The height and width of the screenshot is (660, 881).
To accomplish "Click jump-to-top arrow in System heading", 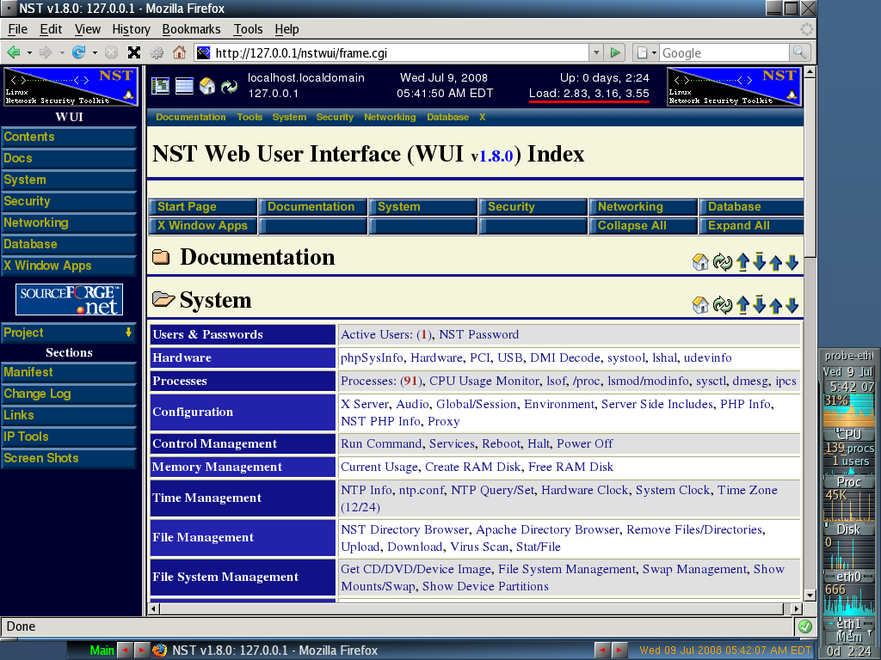I will [x=742, y=305].
